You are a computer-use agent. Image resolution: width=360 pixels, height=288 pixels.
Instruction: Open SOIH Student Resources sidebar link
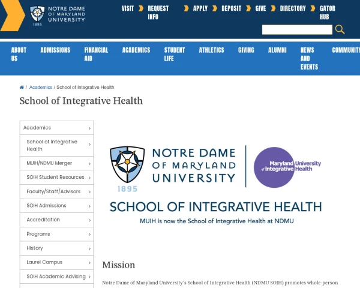point(56,178)
